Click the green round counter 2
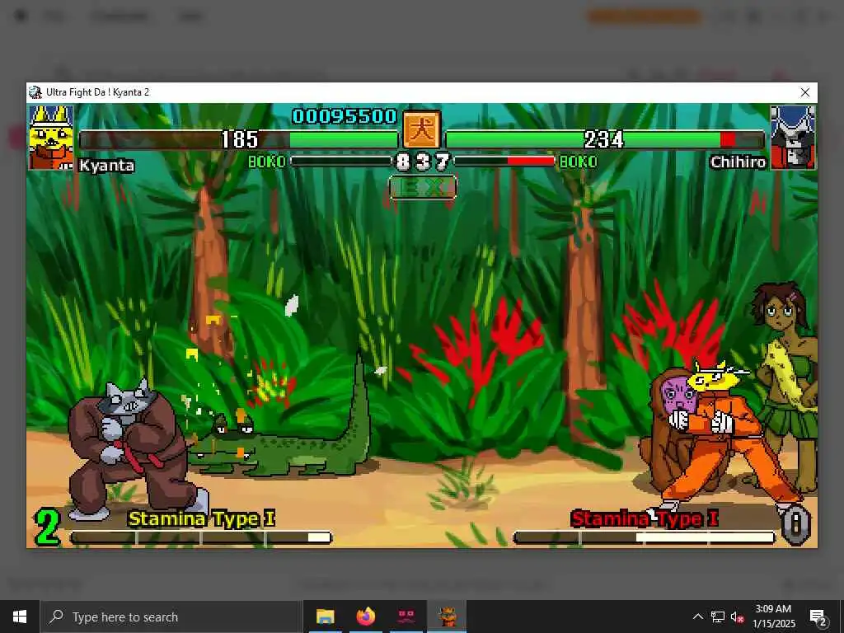This screenshot has height=633, width=844. click(47, 527)
